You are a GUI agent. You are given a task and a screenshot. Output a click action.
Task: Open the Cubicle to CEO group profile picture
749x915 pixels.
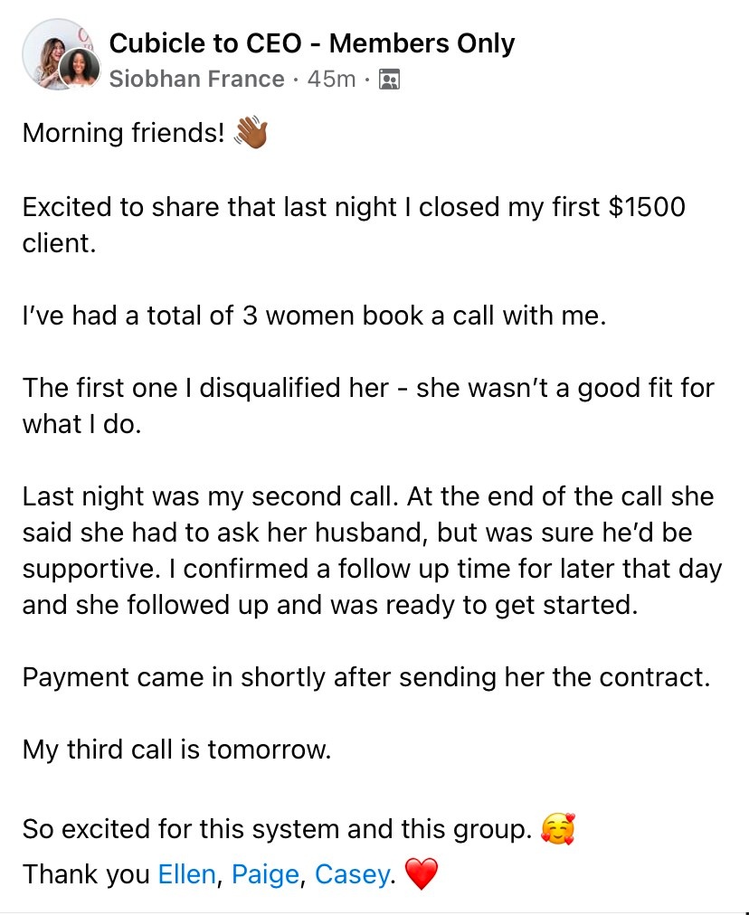55,52
